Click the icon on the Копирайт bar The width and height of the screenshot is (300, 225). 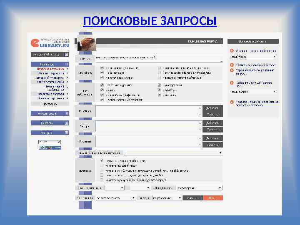point(67,132)
